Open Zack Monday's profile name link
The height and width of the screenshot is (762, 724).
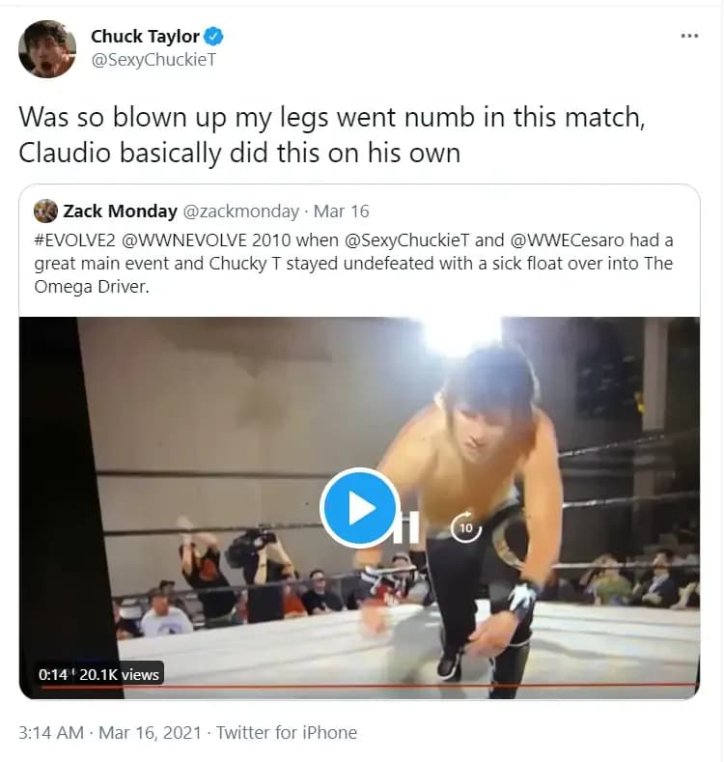click(120, 212)
